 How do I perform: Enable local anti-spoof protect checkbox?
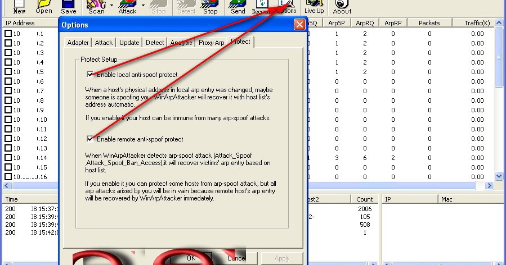tap(90, 74)
